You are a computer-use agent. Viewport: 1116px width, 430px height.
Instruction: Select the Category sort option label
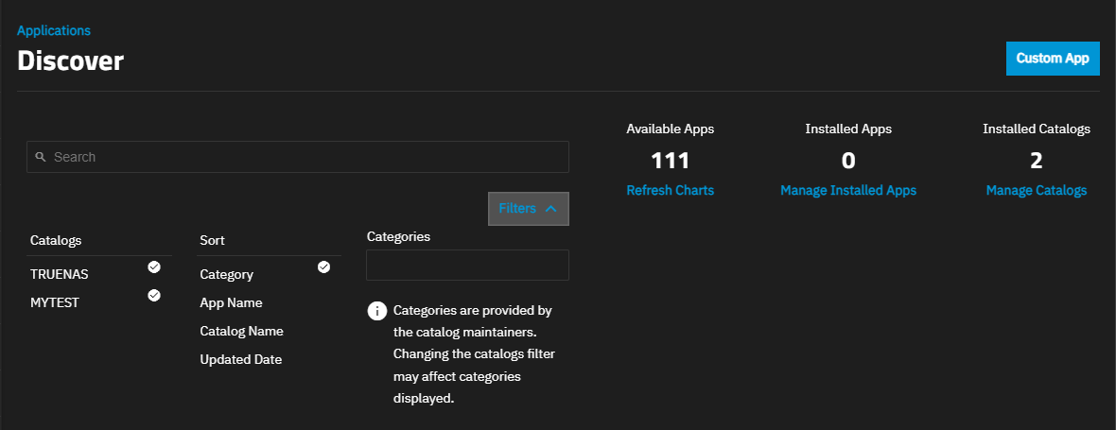[x=226, y=275]
